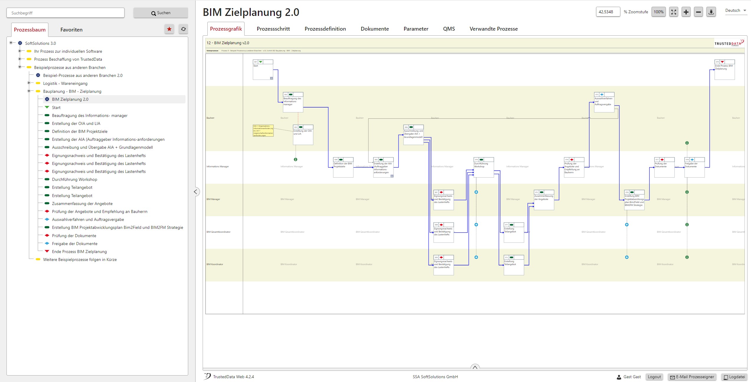Select Zusammenfassung der Angebote in tree
This screenshot has height=382, width=751.
[82, 204]
